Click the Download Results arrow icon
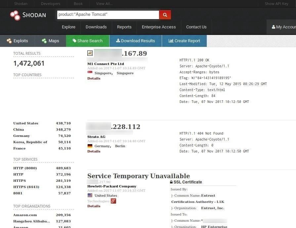 (x=118, y=41)
